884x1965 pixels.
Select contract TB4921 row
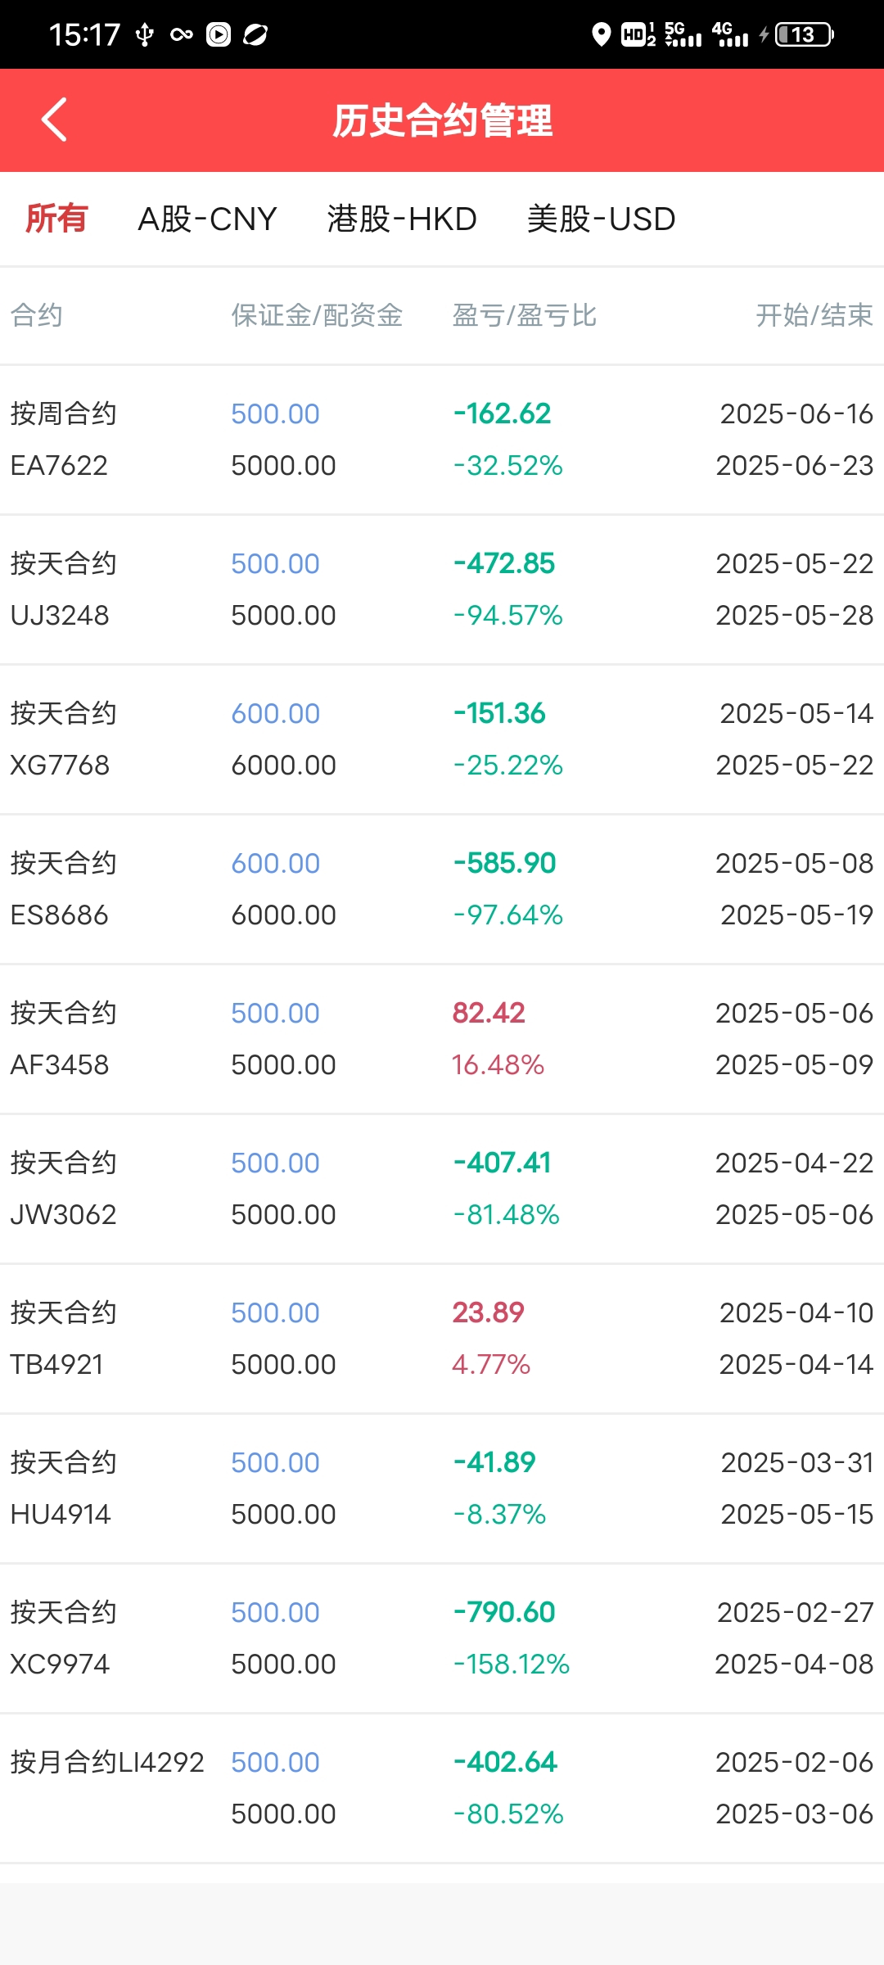pos(442,1339)
